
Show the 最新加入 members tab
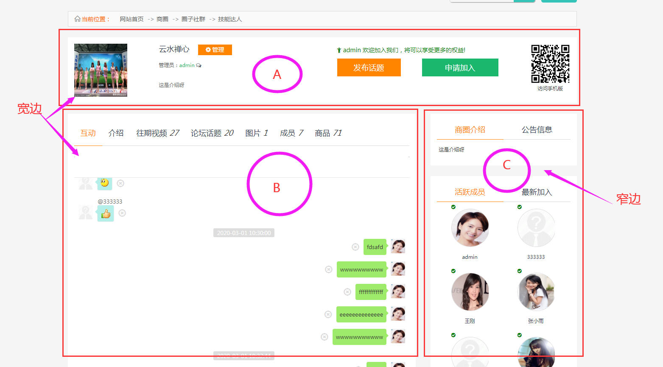(x=537, y=192)
